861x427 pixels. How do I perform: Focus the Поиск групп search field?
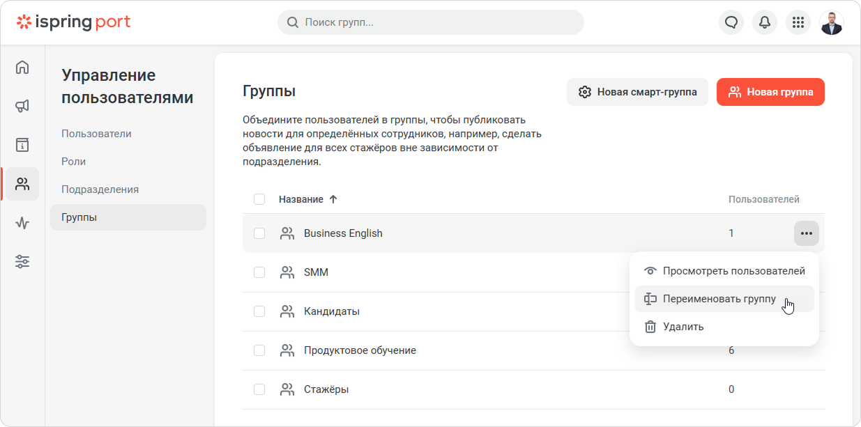[431, 22]
